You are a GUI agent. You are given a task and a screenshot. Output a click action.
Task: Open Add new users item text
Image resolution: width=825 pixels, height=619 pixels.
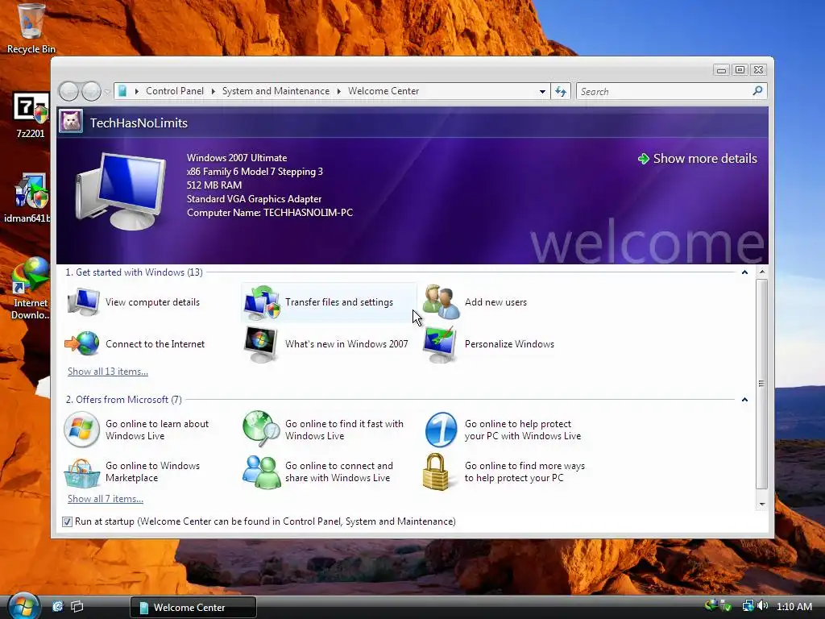click(495, 302)
